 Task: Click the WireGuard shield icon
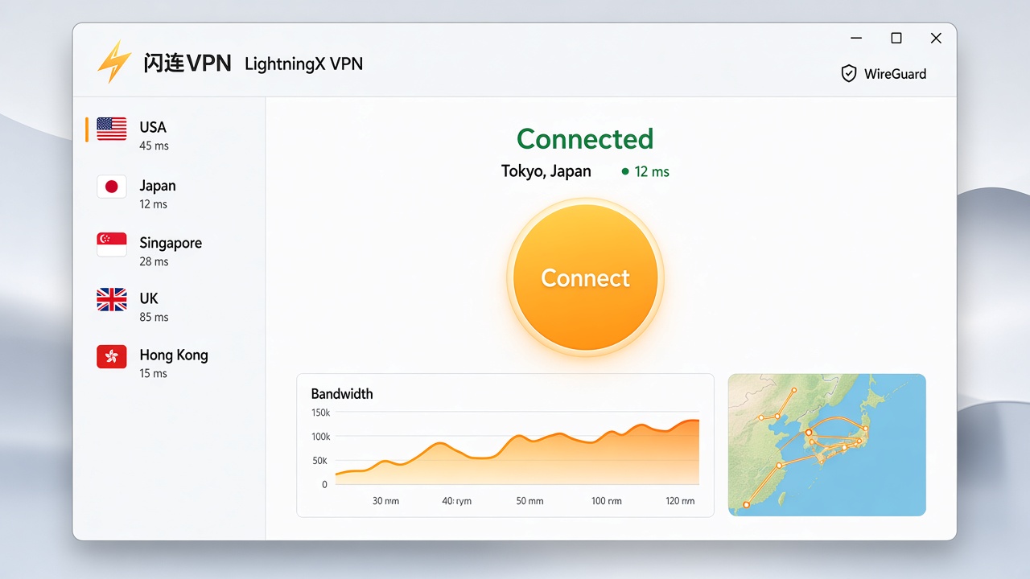click(x=848, y=74)
